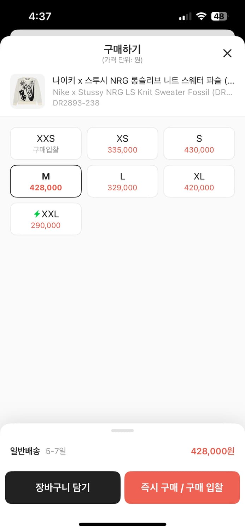Tap the sweater product thumbnail
Image resolution: width=245 pixels, height=531 pixels.
(28, 91)
